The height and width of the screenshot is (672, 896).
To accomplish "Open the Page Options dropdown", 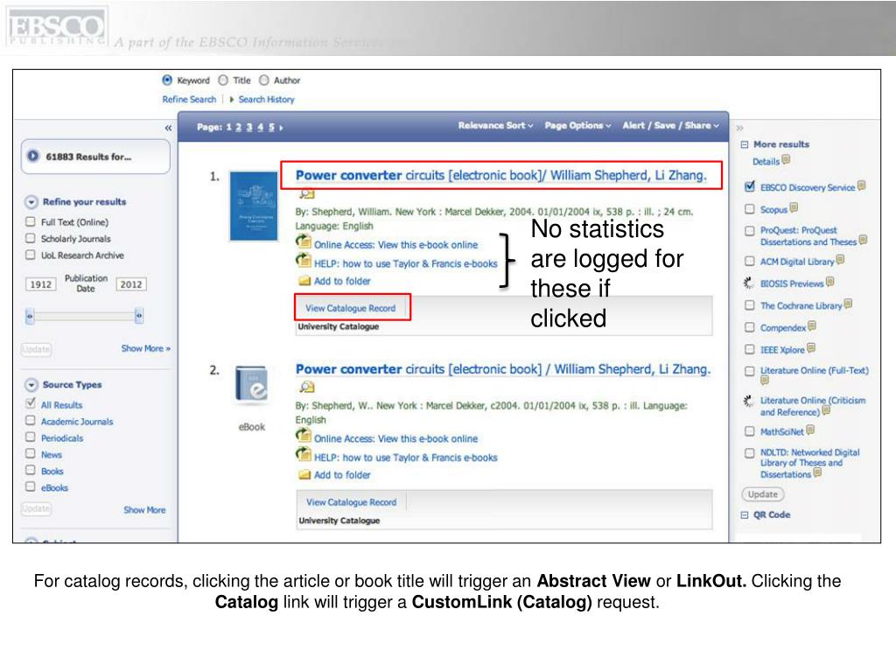I will [x=577, y=125].
